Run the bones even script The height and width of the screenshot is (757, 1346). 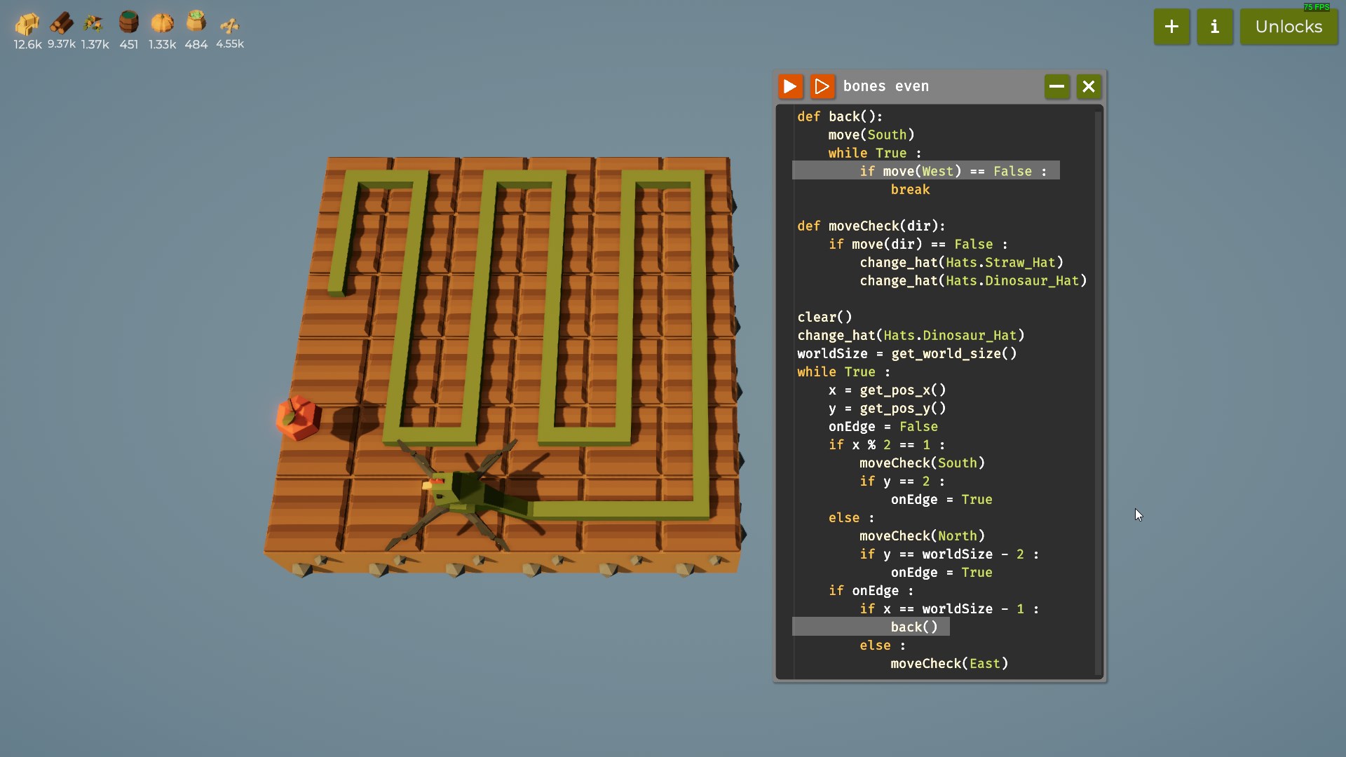(x=790, y=86)
